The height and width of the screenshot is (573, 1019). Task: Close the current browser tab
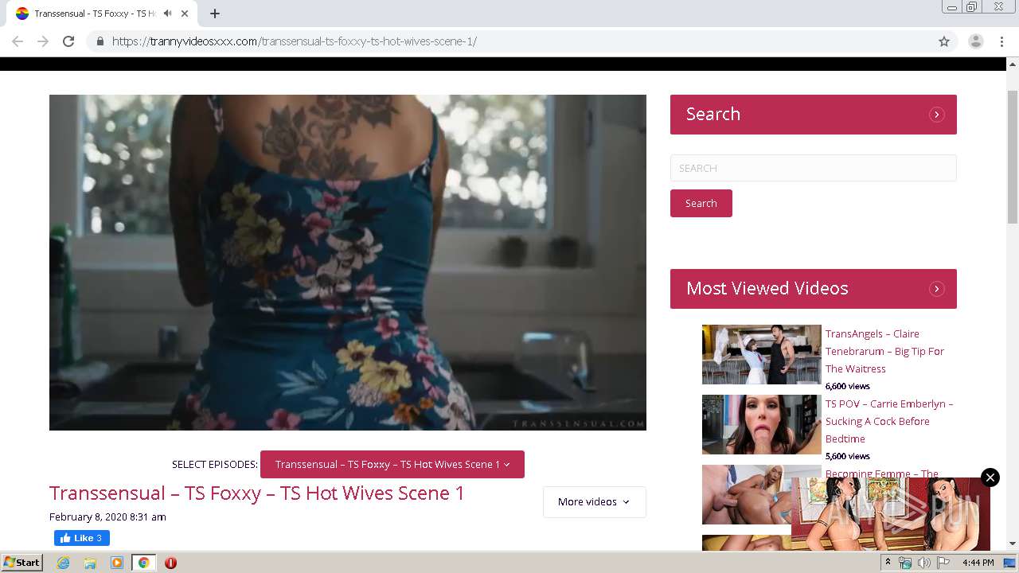coord(185,14)
